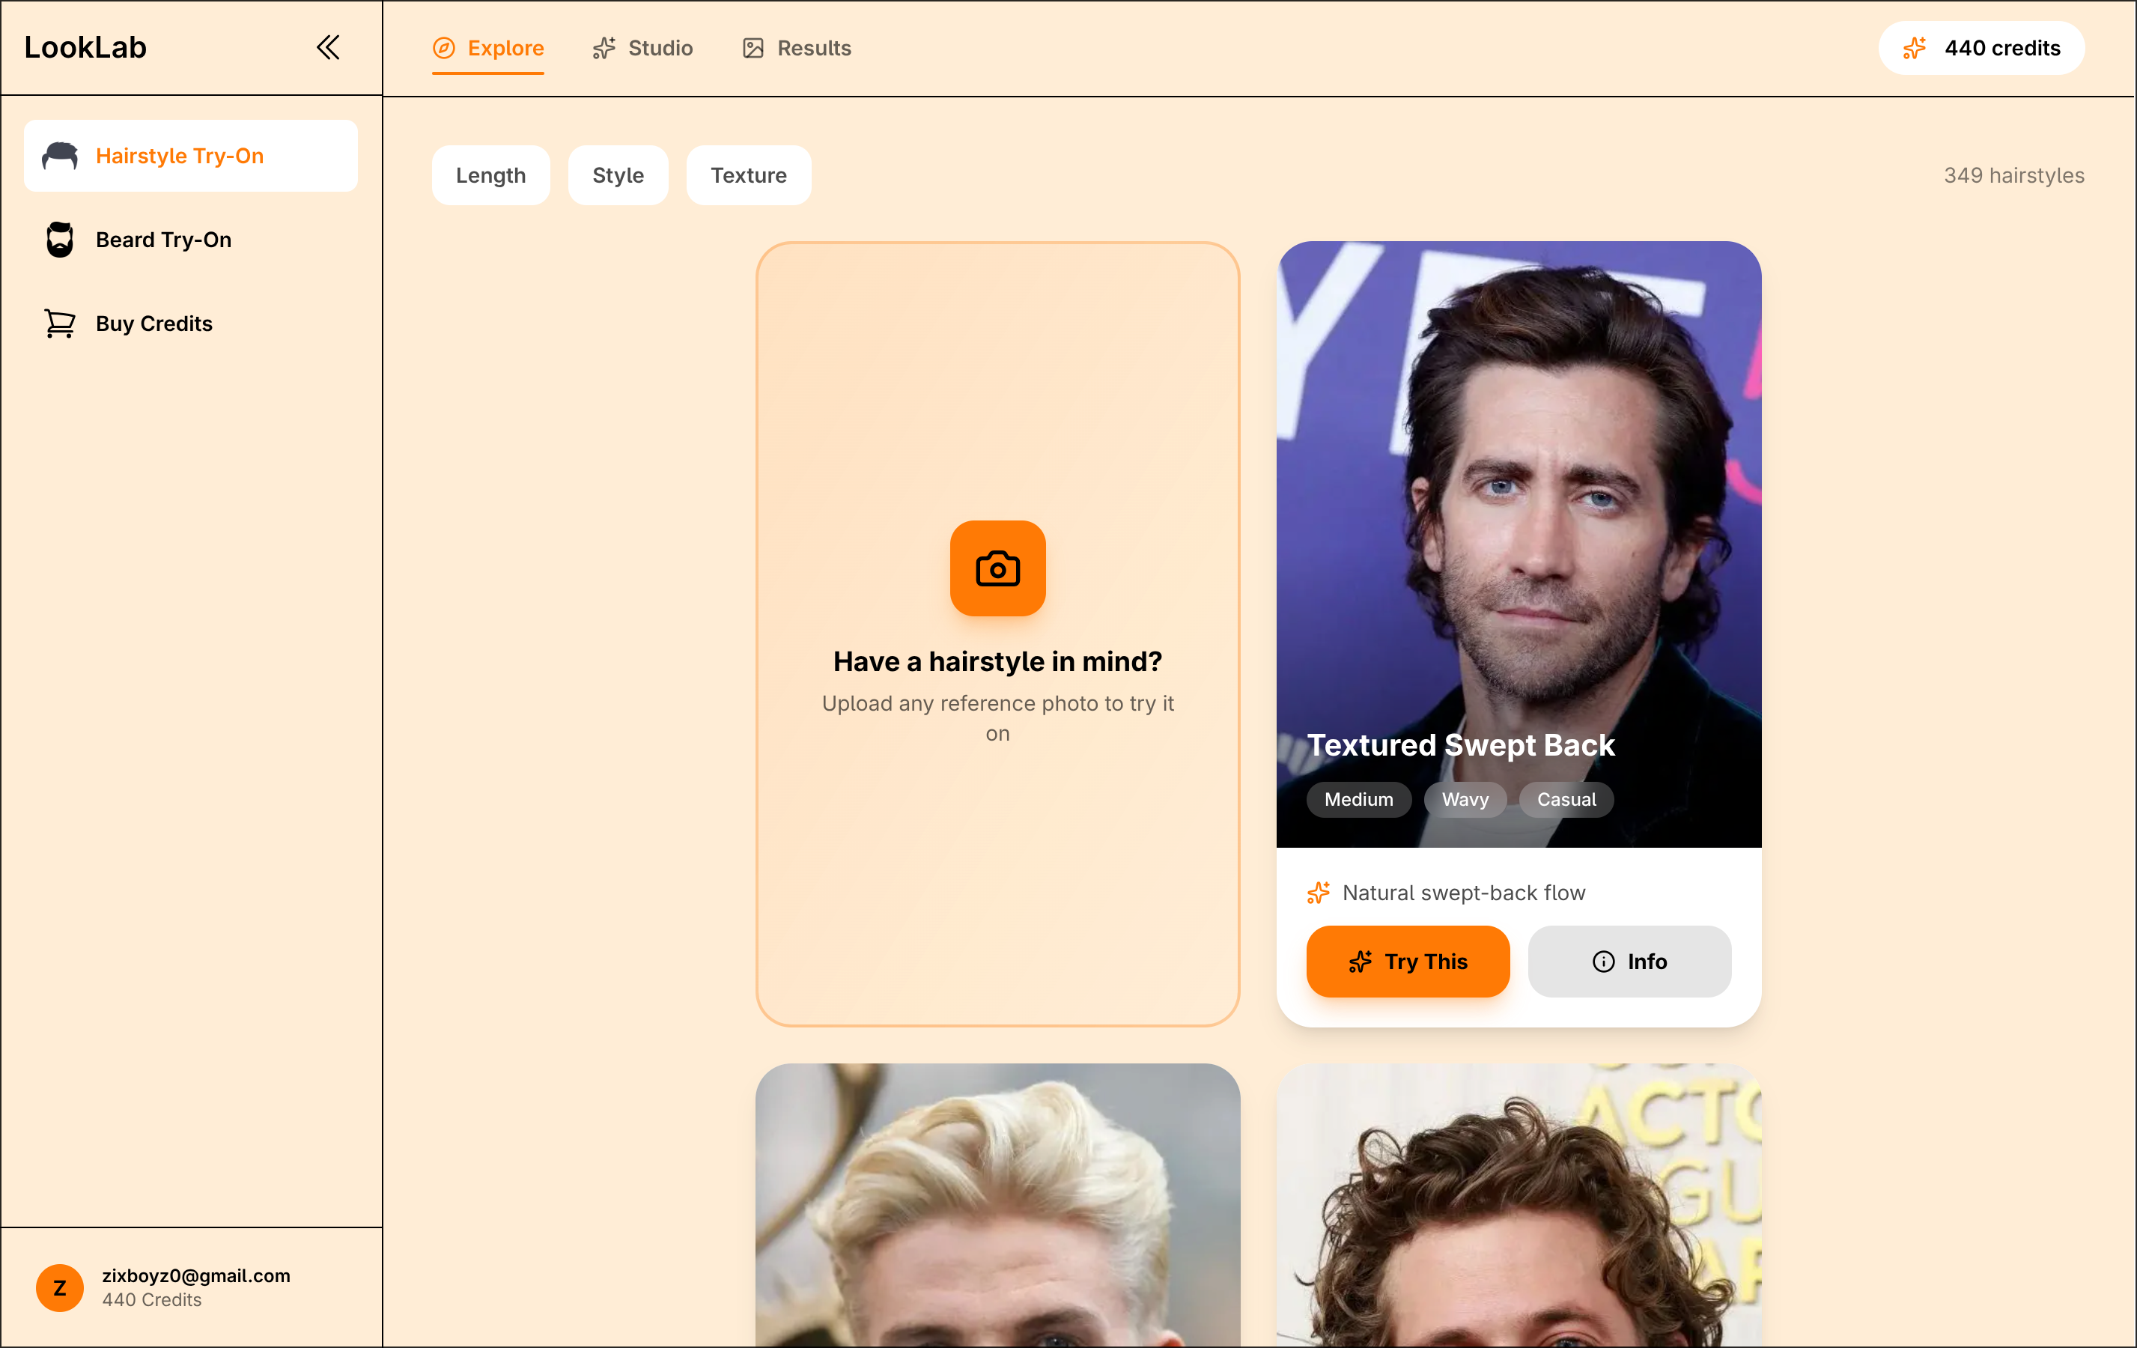Click the sparkle icon beside Studio

coord(604,48)
